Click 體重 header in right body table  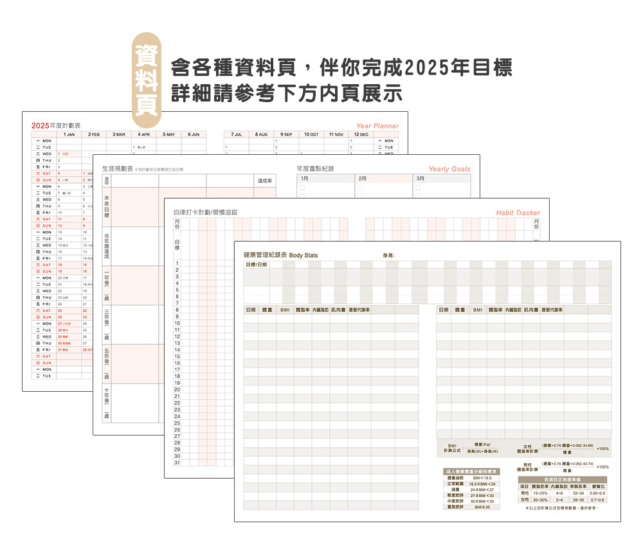tap(459, 310)
